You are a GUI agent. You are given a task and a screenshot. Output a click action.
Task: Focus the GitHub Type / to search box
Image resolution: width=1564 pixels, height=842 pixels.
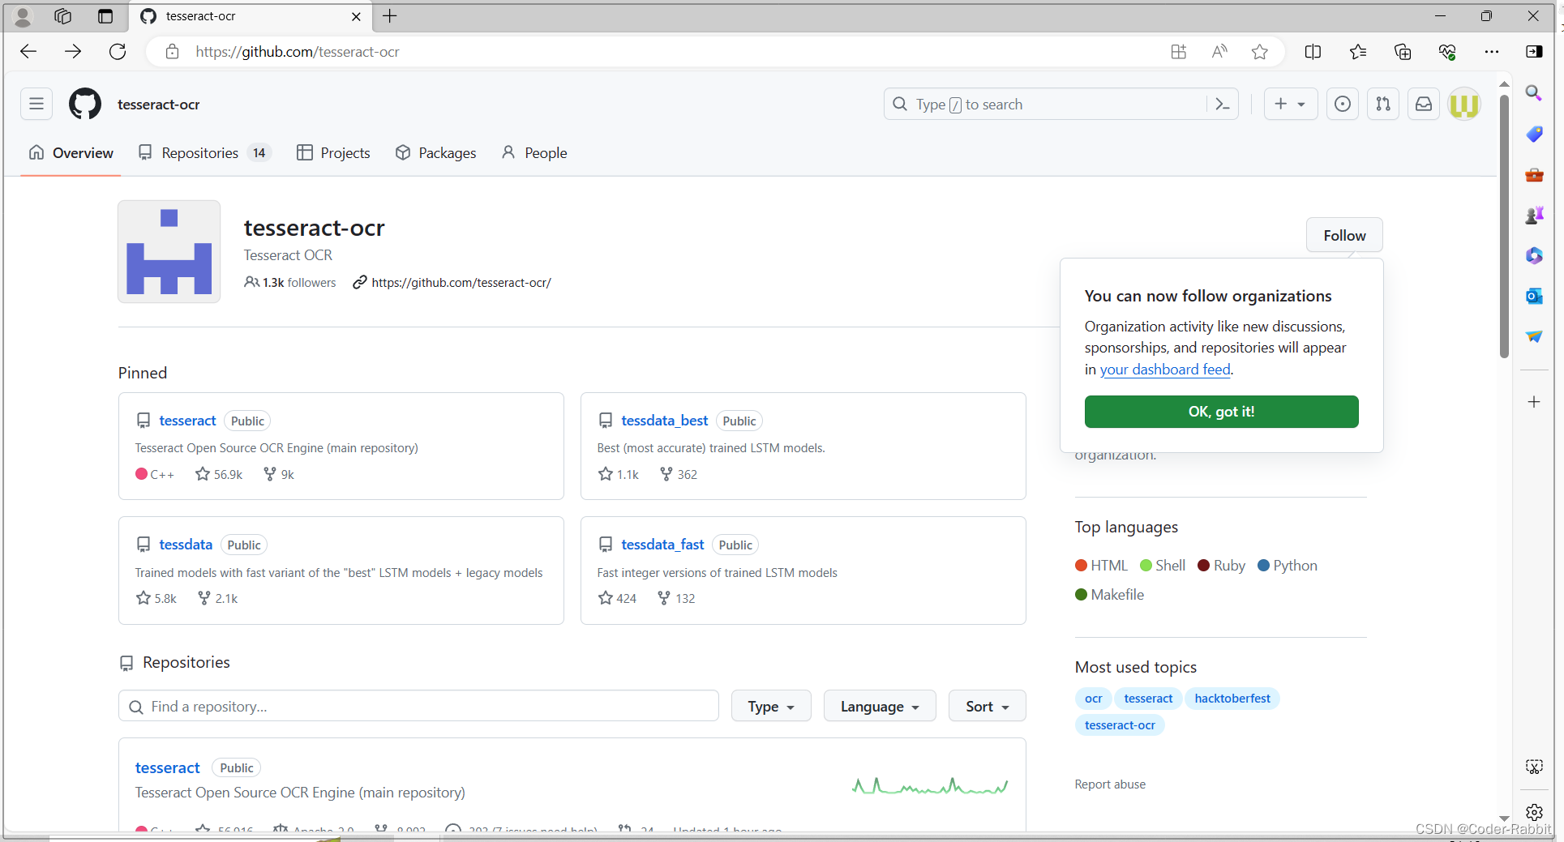(1045, 104)
